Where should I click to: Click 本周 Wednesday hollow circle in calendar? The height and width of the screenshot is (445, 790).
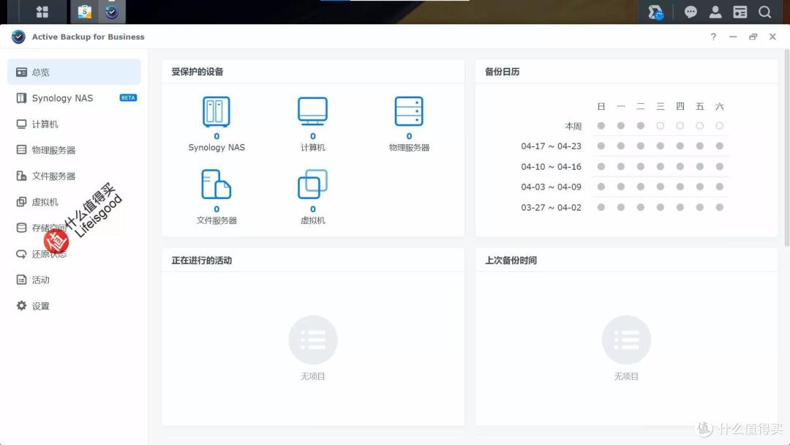tap(660, 125)
